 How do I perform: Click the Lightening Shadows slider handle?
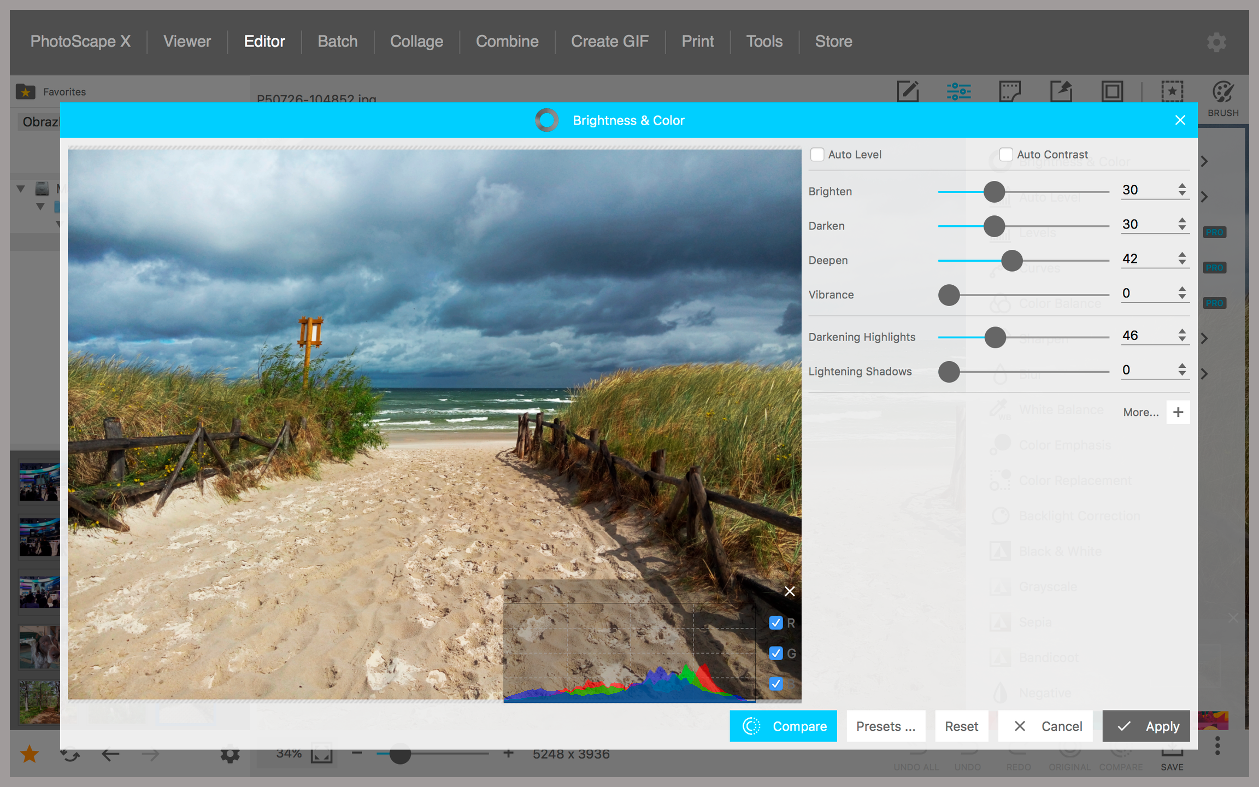[x=949, y=372]
